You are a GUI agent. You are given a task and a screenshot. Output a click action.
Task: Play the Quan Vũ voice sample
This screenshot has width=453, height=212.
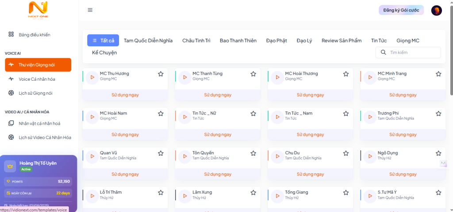(92, 156)
